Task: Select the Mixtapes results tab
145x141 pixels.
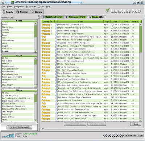Action: 77,17
